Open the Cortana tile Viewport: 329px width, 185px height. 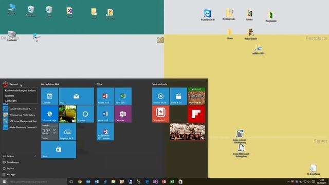[x=85, y=114]
